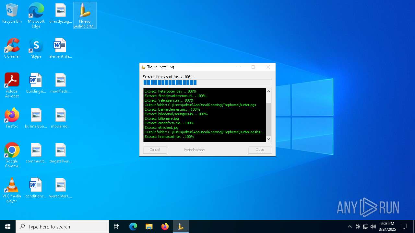The image size is (415, 233).
Task: Select the buildingsi Word document icon
Action: (x=36, y=83)
